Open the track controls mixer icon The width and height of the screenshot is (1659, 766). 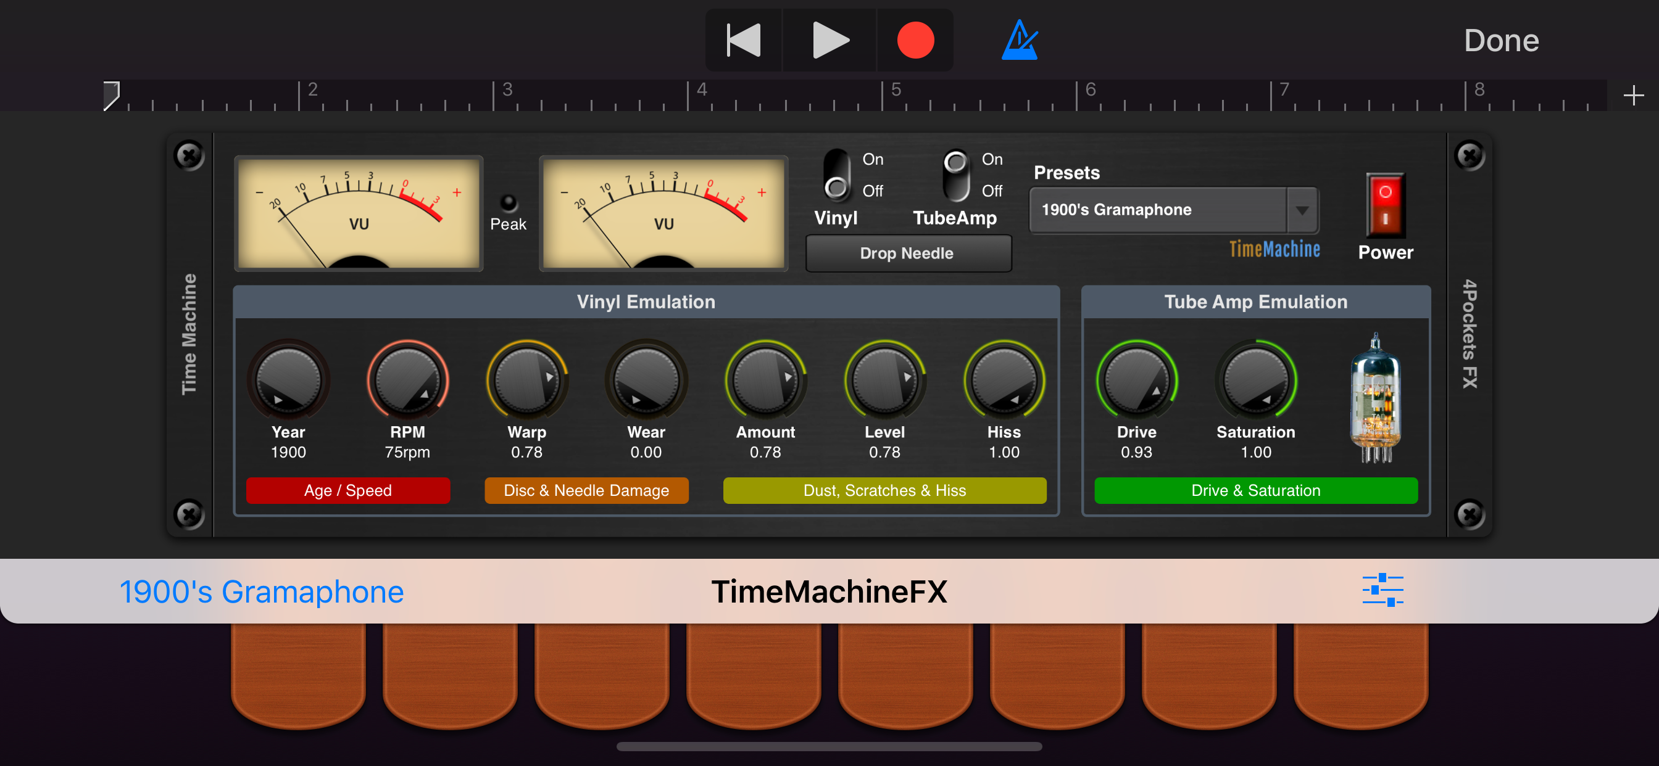point(1382,590)
